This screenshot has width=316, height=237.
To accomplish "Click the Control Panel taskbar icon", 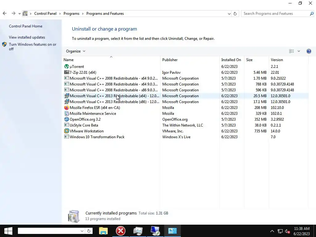I will 173,231.
